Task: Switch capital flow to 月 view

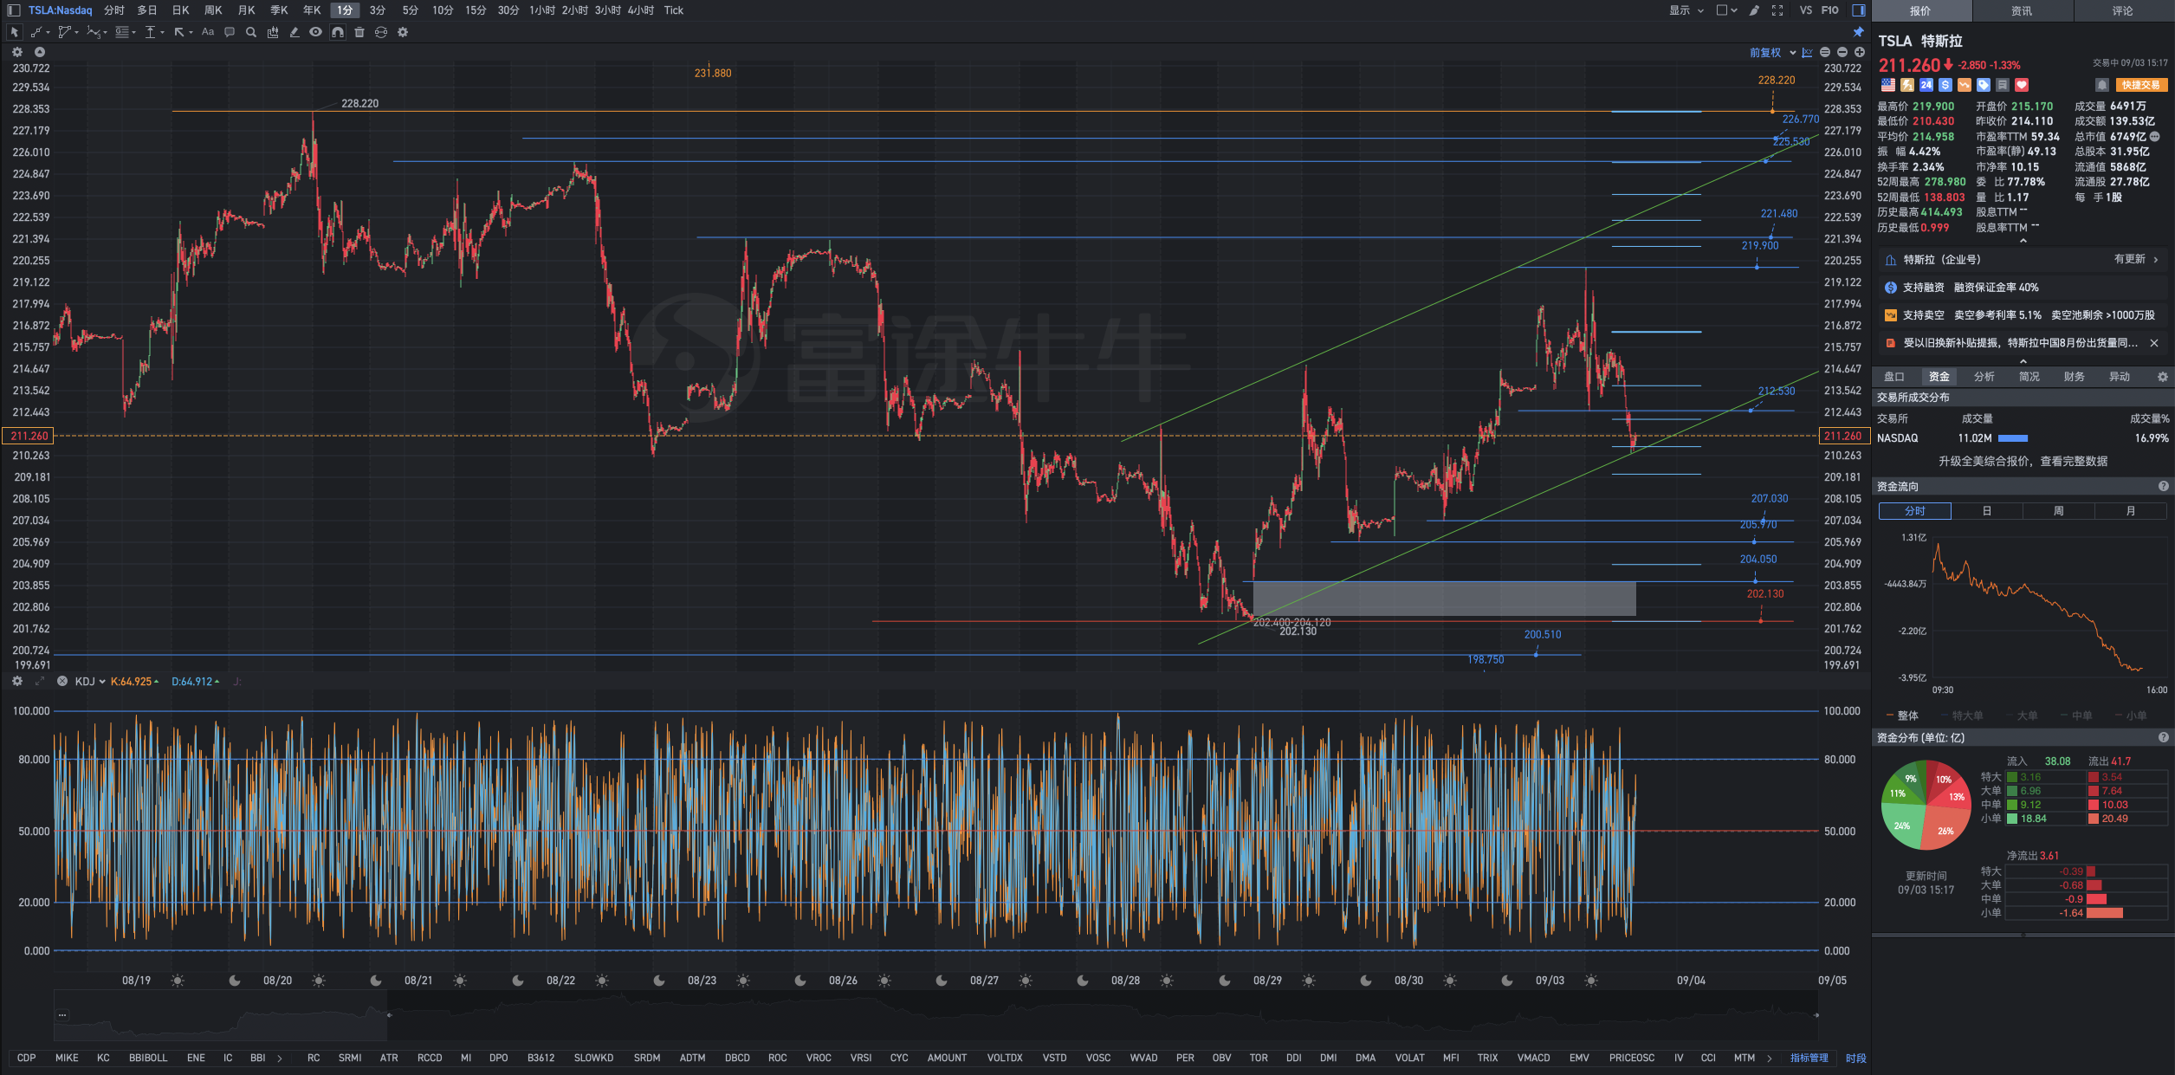Action: point(2131,511)
